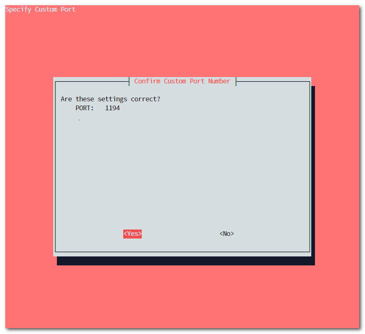Click the 'PORT: 1194' value line
This screenshot has width=365, height=334.
pyautogui.click(x=97, y=108)
